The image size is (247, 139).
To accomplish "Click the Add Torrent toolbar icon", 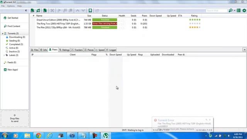I will [32, 10].
